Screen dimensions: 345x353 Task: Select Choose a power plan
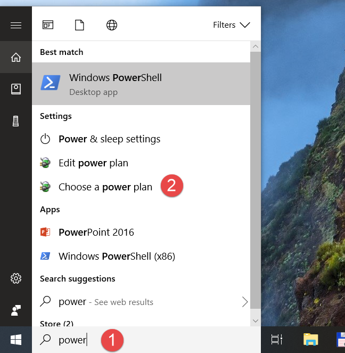pyautogui.click(x=105, y=187)
